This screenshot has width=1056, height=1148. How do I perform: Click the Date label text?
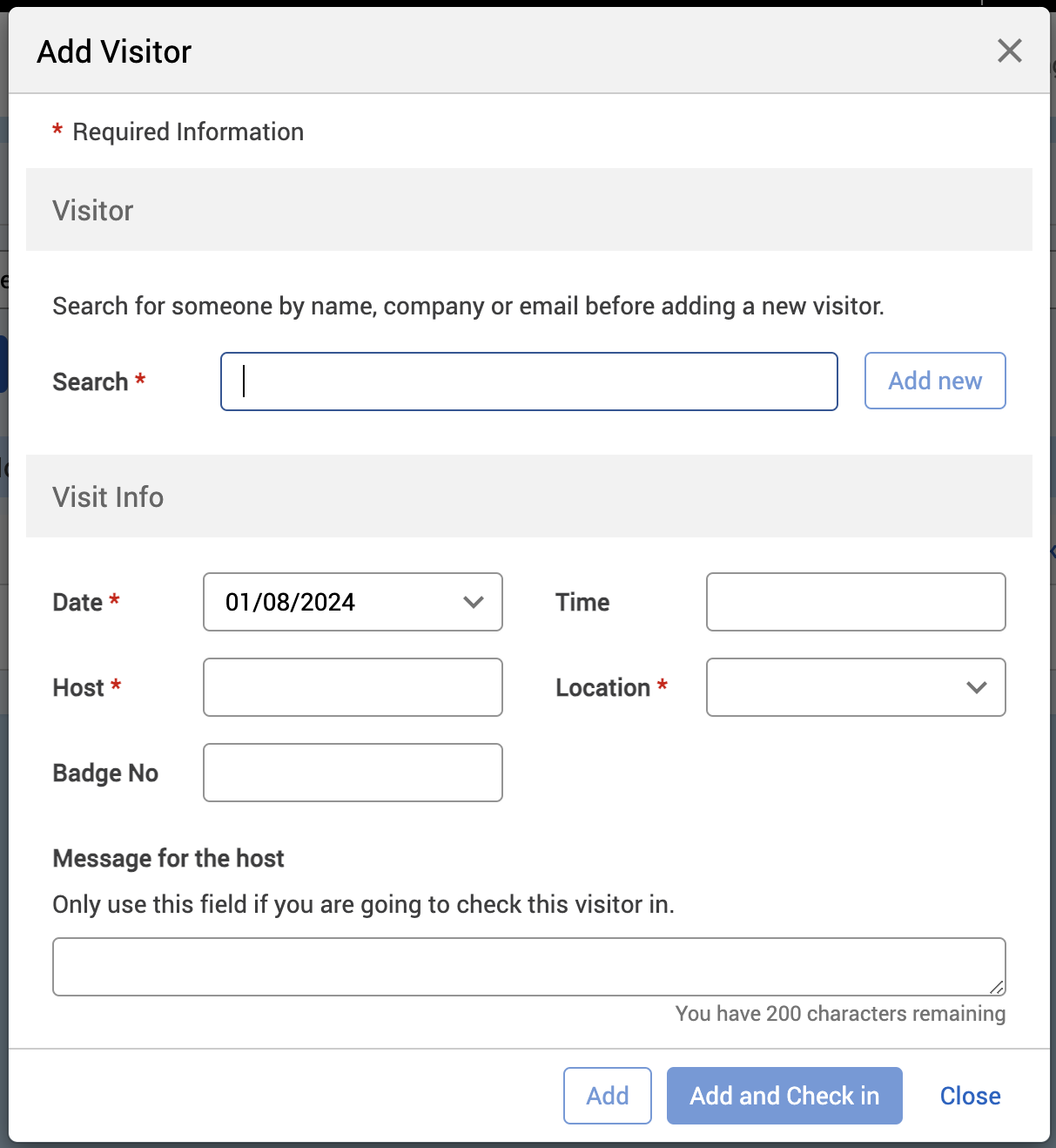[77, 602]
